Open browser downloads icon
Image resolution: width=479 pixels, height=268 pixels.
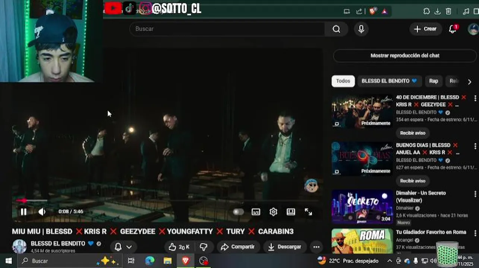438,12
